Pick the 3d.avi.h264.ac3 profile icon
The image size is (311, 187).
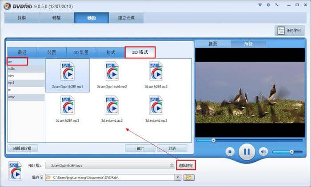(x=156, y=71)
